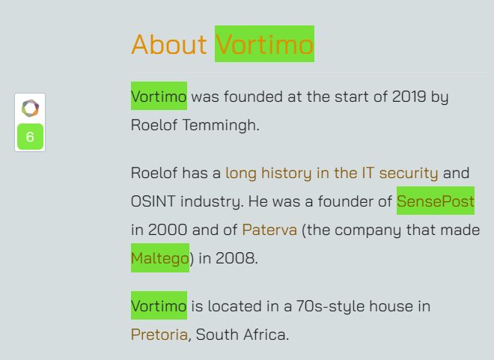Open the Maltego link
This screenshot has width=494, height=360.
(x=160, y=258)
